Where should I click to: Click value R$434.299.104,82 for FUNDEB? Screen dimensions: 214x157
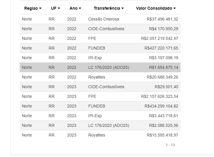[x=161, y=106]
